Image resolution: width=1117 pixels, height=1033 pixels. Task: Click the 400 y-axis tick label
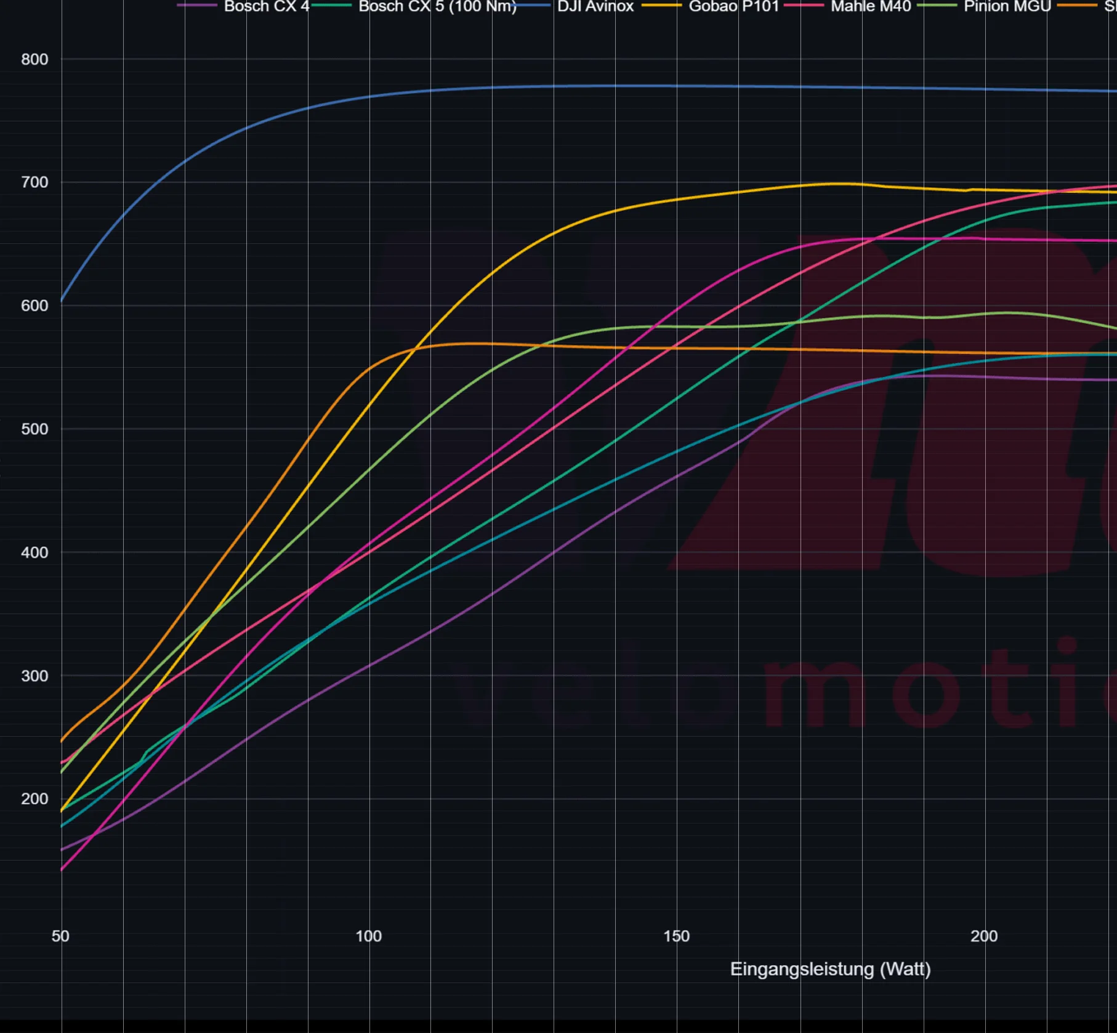(34, 553)
